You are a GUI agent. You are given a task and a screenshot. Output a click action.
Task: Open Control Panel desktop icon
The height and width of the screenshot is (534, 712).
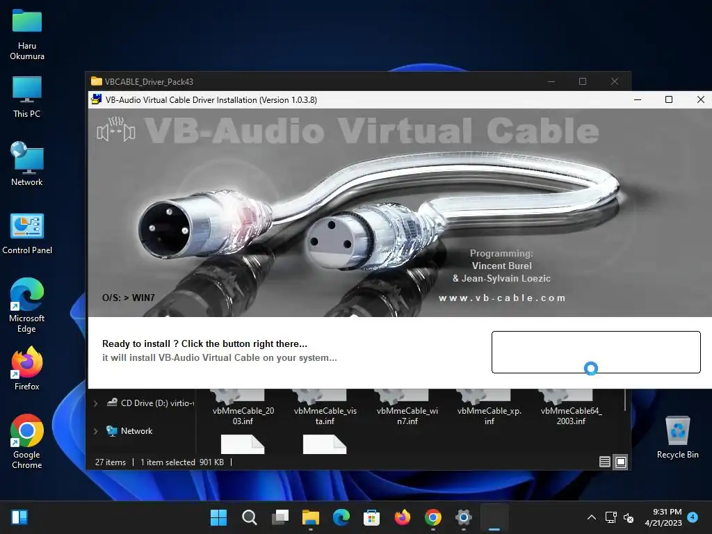(x=27, y=234)
